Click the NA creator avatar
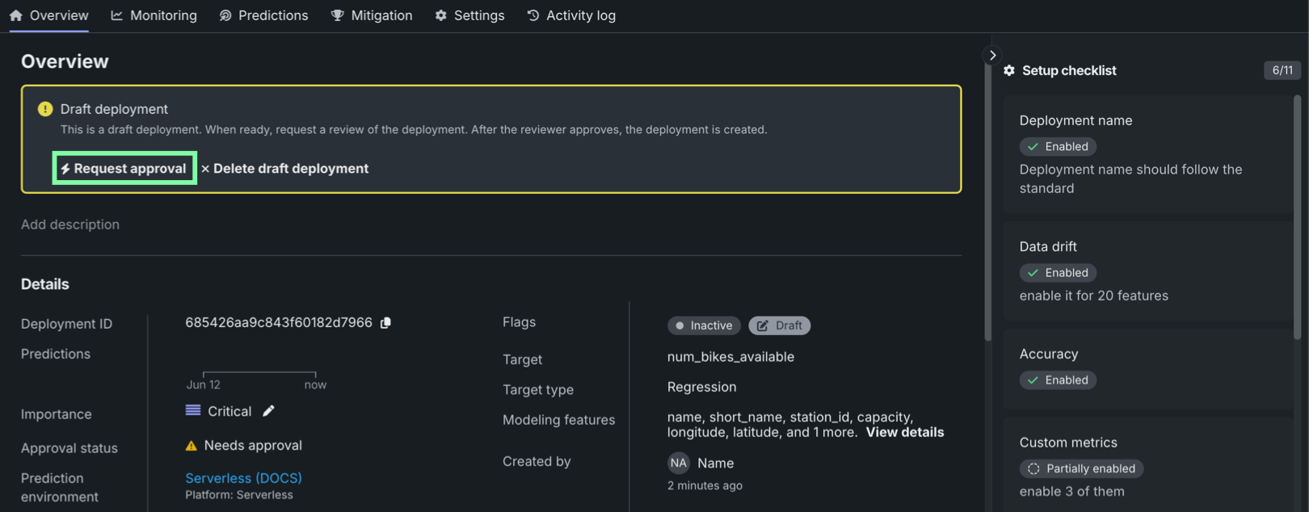 coord(678,463)
